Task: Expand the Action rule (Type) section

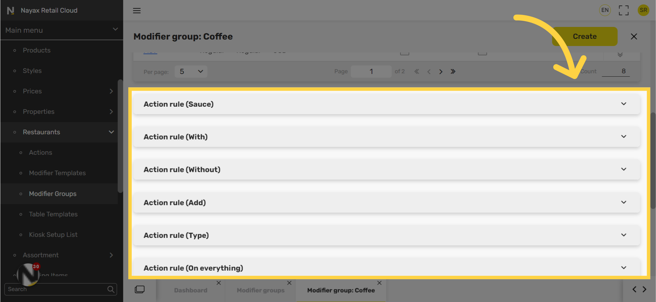Action: tap(386, 235)
